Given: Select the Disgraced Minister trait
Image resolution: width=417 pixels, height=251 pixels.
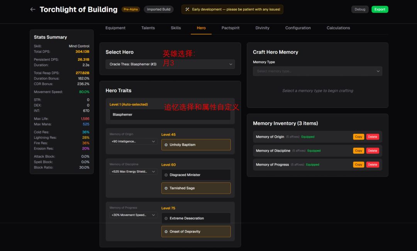Looking at the screenshot, I should point(196,175).
